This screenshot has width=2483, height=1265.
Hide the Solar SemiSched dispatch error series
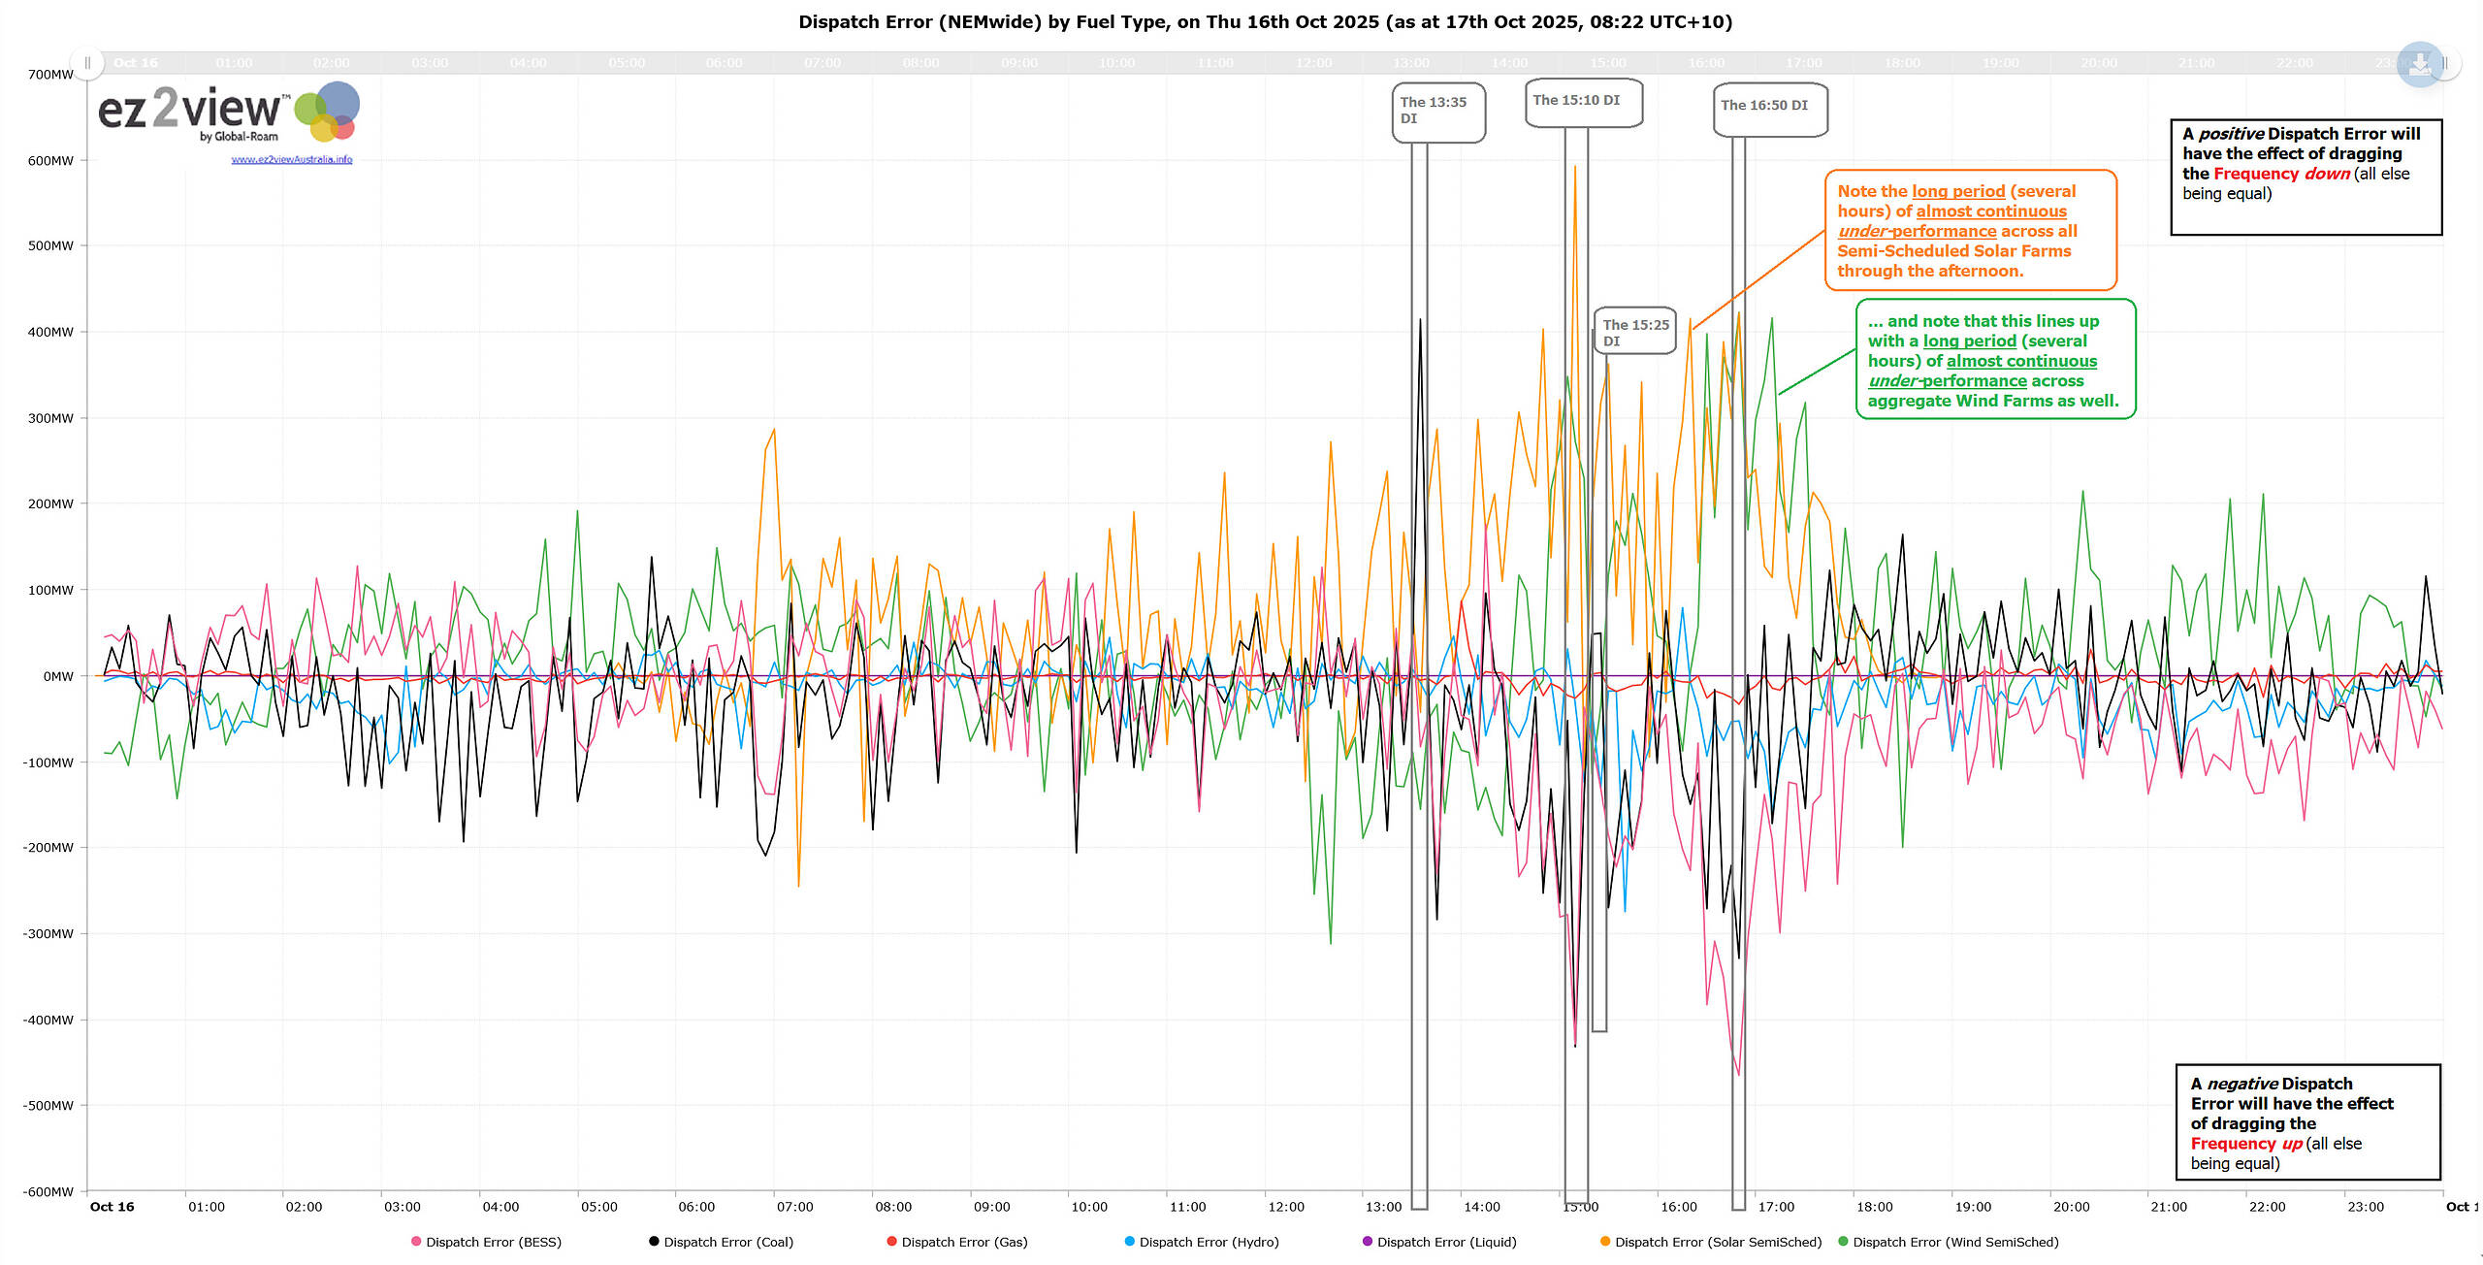coord(1718,1242)
